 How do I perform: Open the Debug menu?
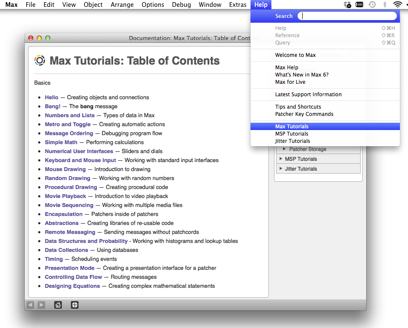pyautogui.click(x=181, y=5)
